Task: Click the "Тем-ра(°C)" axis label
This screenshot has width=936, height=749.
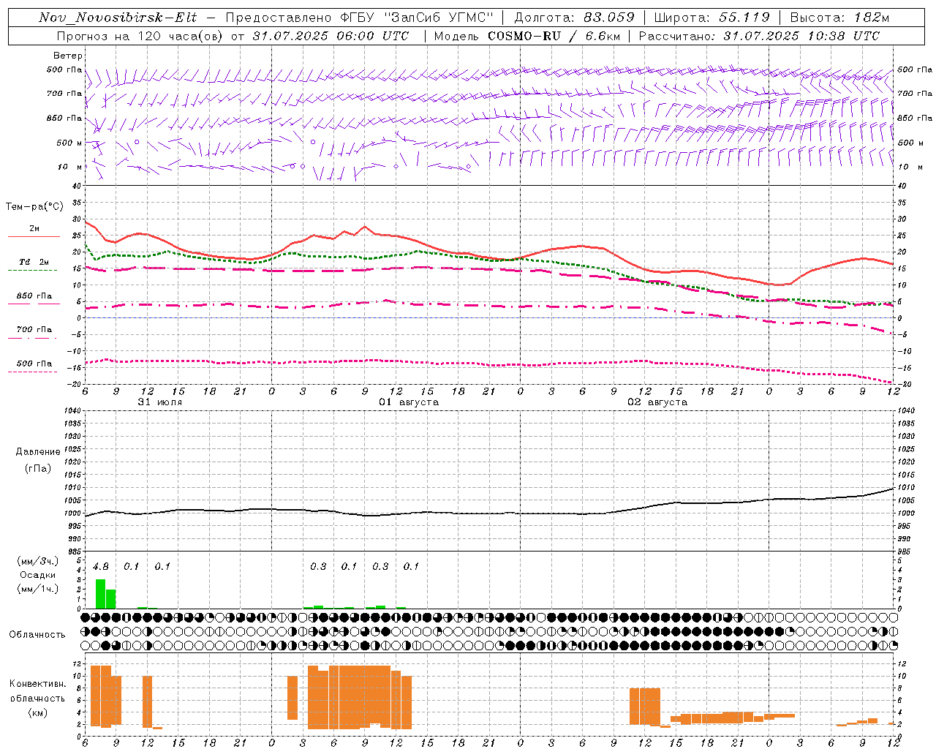Action: (34, 207)
